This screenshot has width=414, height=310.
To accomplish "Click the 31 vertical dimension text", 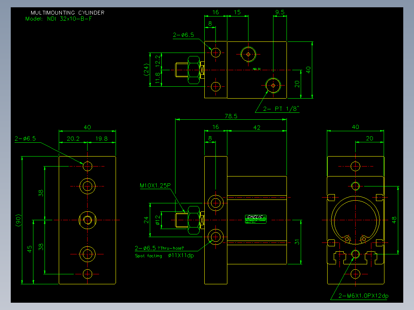I will [297, 242].
